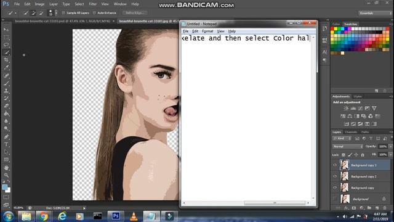Toggle visibility of Background copy layer
Image resolution: width=394 pixels, height=222 pixels.
point(335,187)
